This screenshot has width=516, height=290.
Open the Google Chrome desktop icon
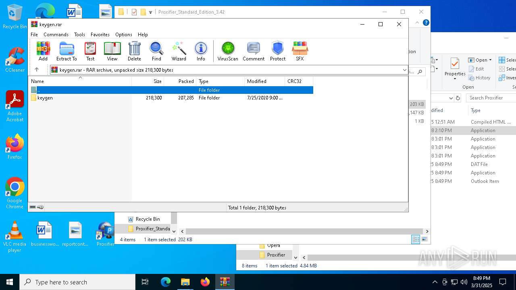[x=15, y=193]
